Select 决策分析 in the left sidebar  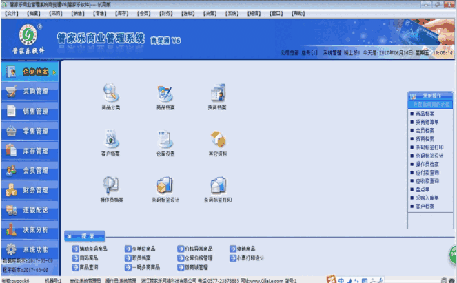click(30, 230)
